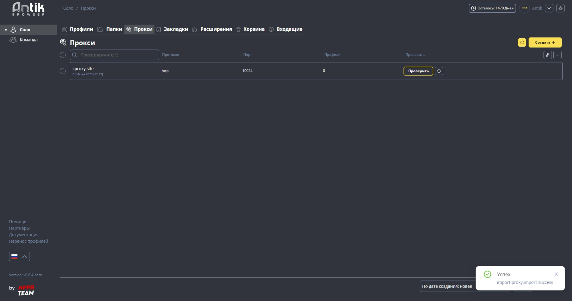Screen dimensions: 572x301
Task: Open the Документация link in sidebar
Action: tap(24, 235)
